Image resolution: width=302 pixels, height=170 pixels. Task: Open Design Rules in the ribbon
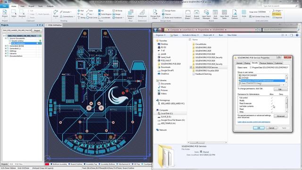point(169,11)
